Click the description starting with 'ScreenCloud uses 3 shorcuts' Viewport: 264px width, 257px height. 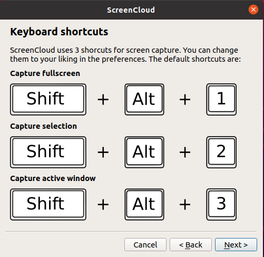(x=125, y=54)
